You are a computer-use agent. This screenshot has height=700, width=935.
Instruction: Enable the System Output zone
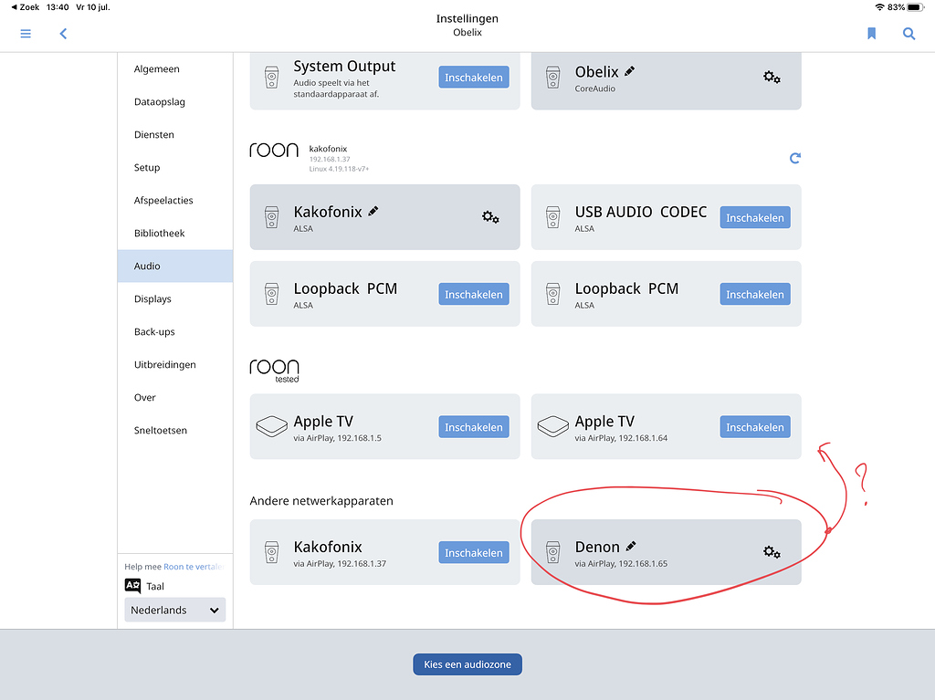[x=473, y=77]
